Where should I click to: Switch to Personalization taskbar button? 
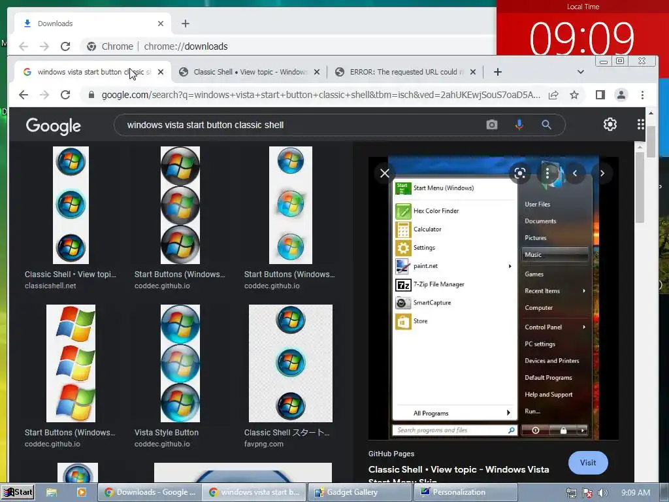(x=465, y=492)
